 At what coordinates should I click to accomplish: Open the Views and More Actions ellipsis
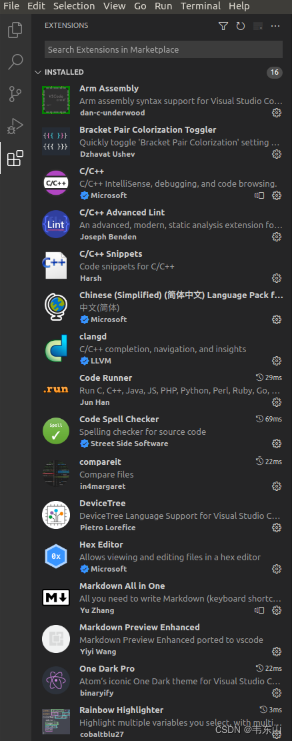tap(275, 26)
